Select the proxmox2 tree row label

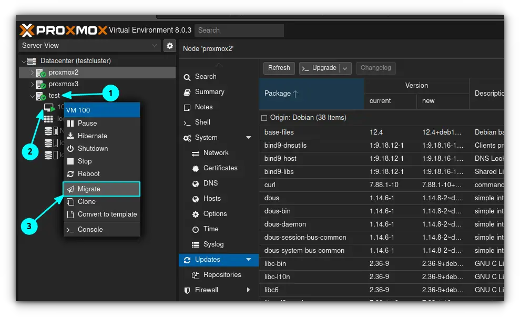pyautogui.click(x=64, y=73)
